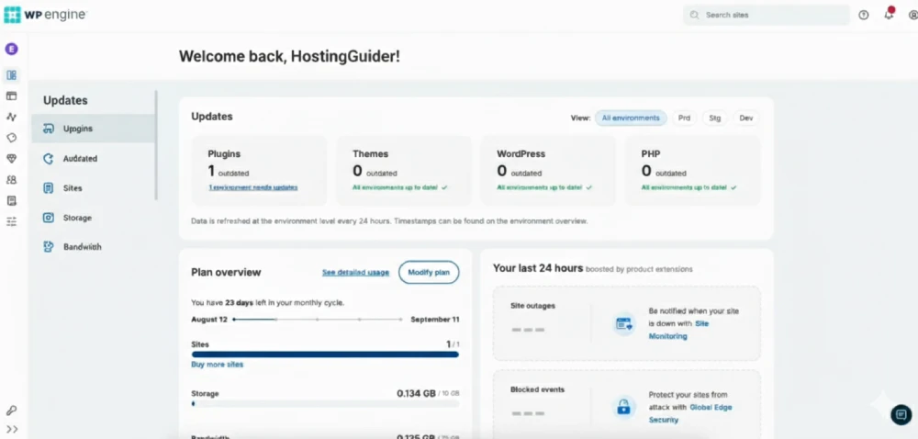Open the billing document icon in left rail
Viewport: 918px width, 439px height.
click(x=12, y=201)
